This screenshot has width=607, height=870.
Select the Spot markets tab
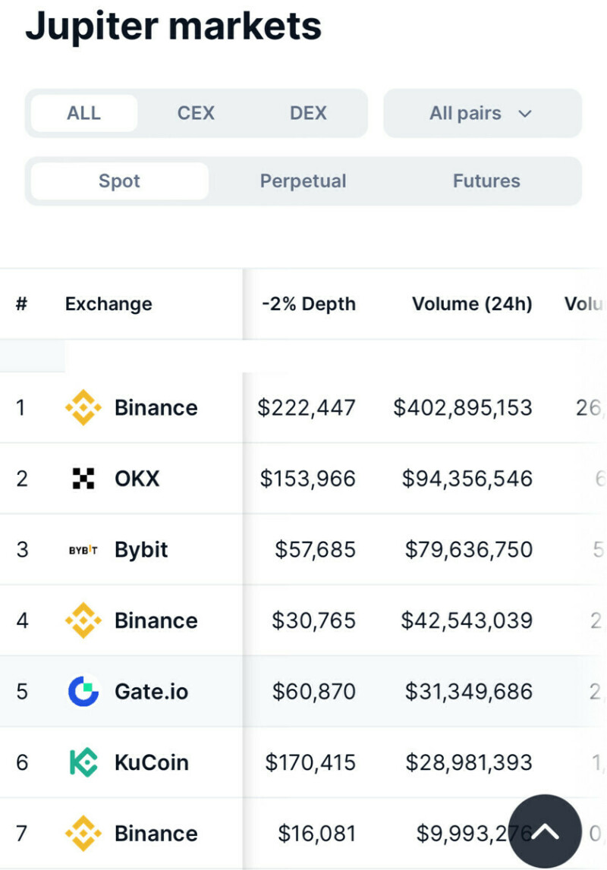coord(119,181)
